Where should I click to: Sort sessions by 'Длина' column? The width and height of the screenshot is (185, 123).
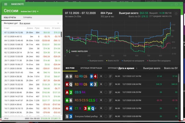(30, 28)
